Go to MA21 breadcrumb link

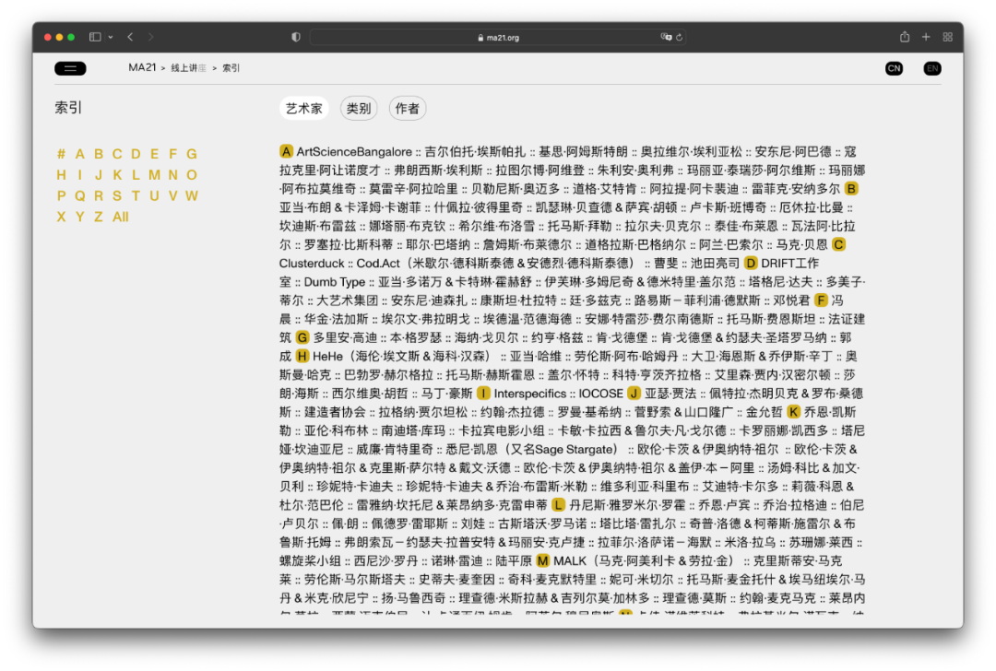(x=142, y=68)
